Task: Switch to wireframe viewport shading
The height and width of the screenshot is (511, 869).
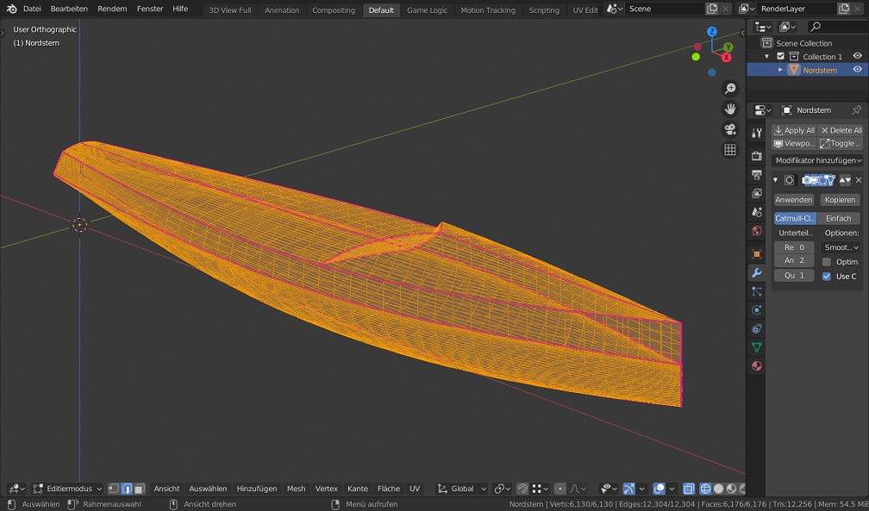Action: 705,489
